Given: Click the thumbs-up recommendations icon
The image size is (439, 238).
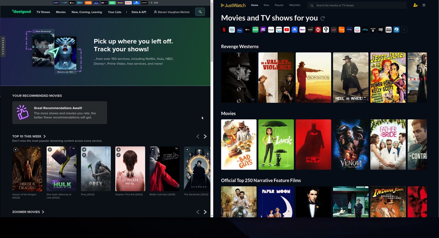Looking at the screenshot, I should tap(23, 112).
